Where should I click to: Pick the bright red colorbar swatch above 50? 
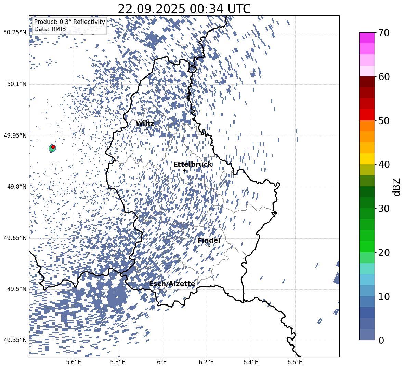point(367,115)
